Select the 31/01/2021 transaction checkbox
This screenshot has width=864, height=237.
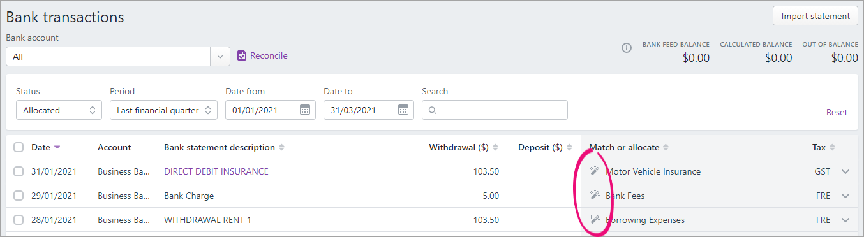click(x=19, y=171)
